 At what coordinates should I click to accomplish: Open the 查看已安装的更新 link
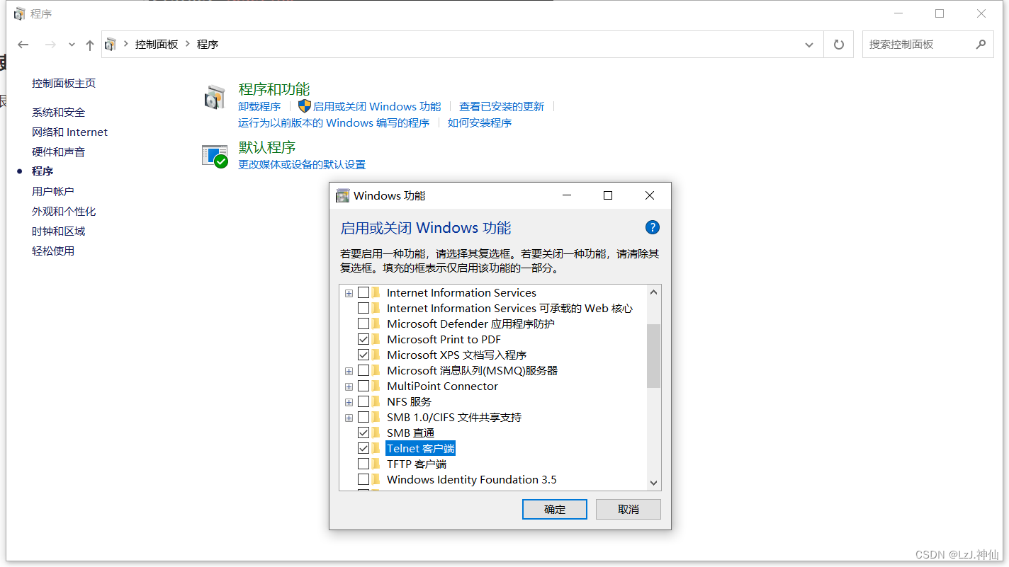click(502, 106)
